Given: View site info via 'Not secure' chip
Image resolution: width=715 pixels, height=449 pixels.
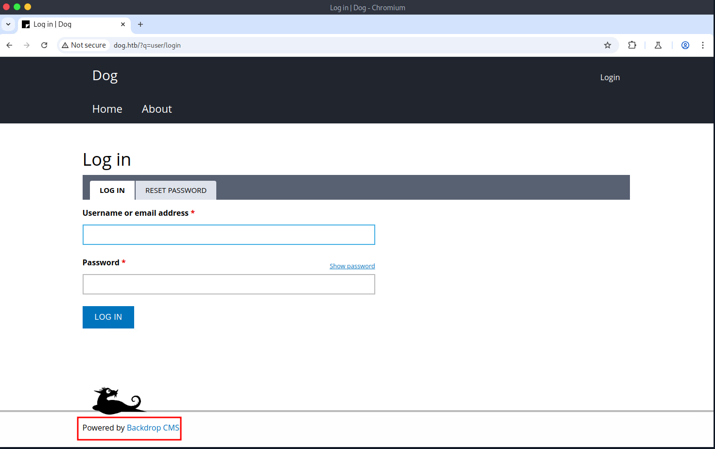Looking at the screenshot, I should coord(84,45).
